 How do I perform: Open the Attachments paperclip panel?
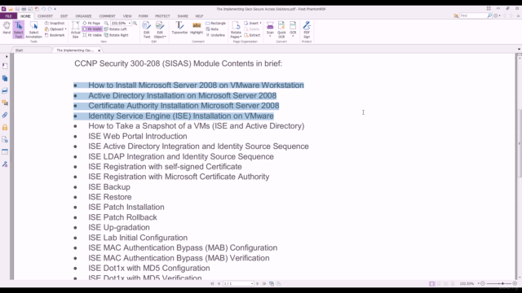coord(5,116)
